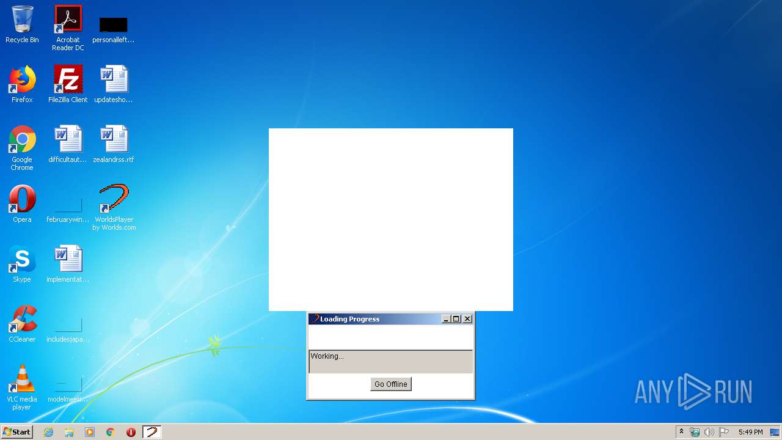Open Skype desktop shortcut
The width and height of the screenshot is (782, 440).
point(22,264)
